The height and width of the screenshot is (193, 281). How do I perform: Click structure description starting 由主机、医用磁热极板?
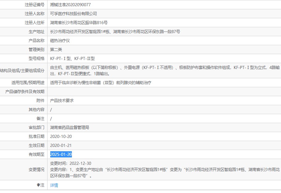165,71
